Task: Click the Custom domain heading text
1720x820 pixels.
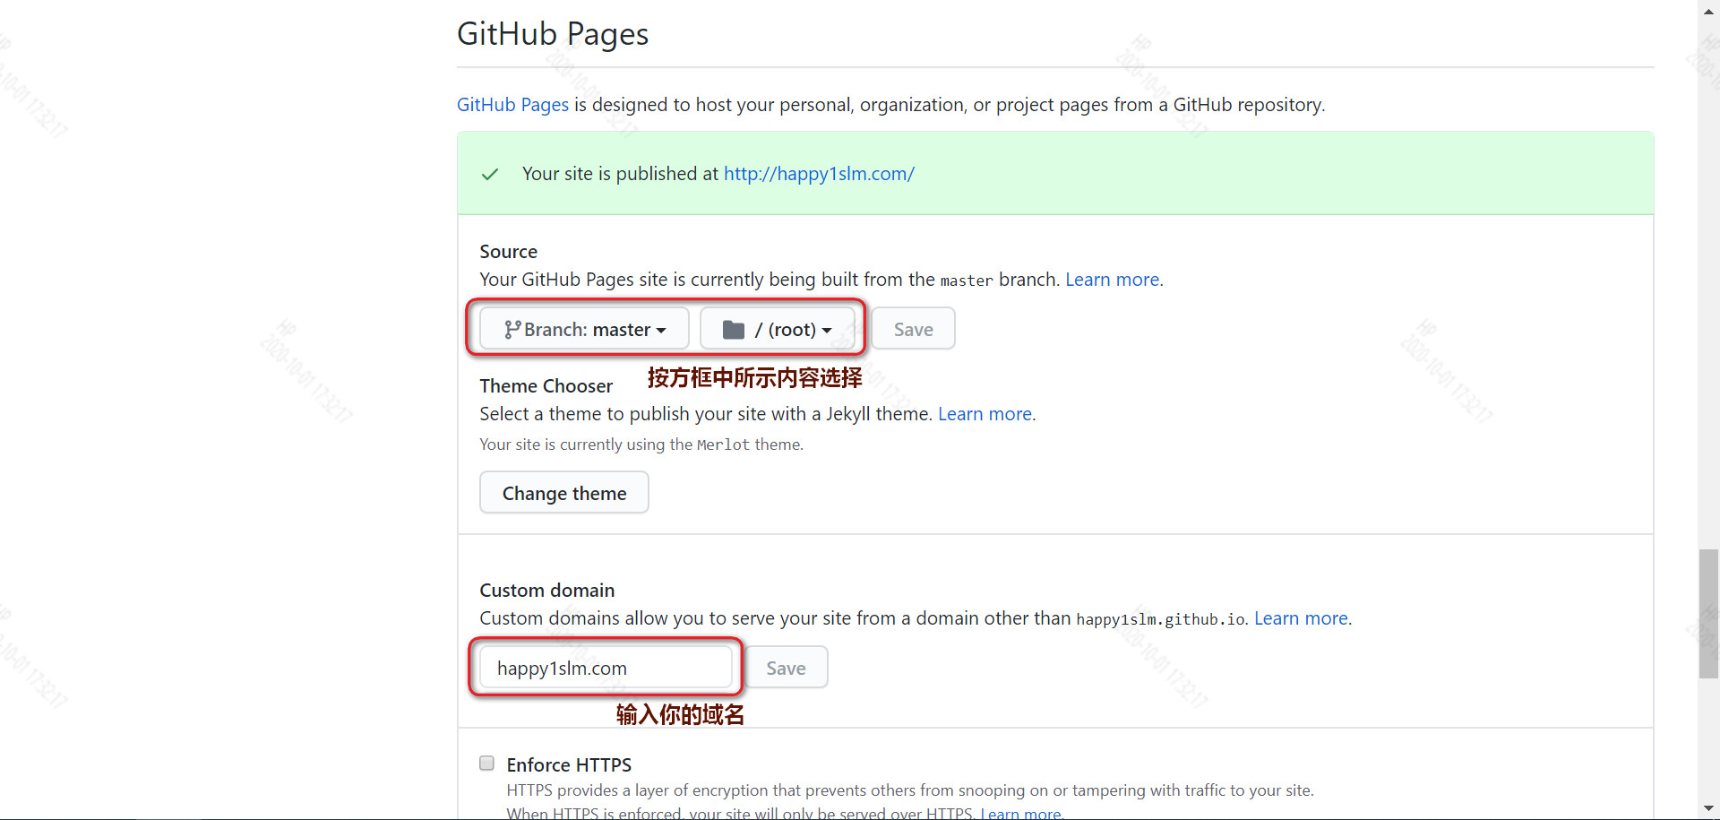Action: click(x=546, y=591)
